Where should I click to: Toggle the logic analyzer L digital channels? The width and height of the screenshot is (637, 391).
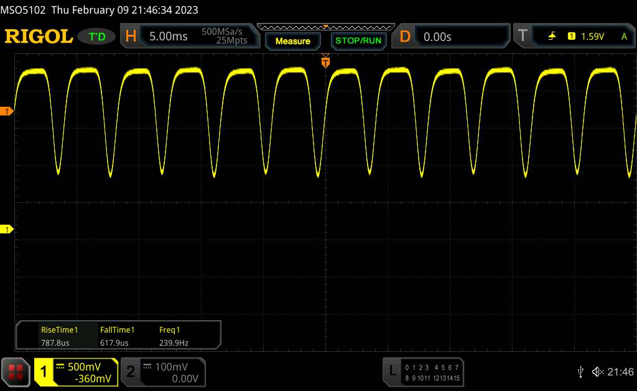[423, 372]
